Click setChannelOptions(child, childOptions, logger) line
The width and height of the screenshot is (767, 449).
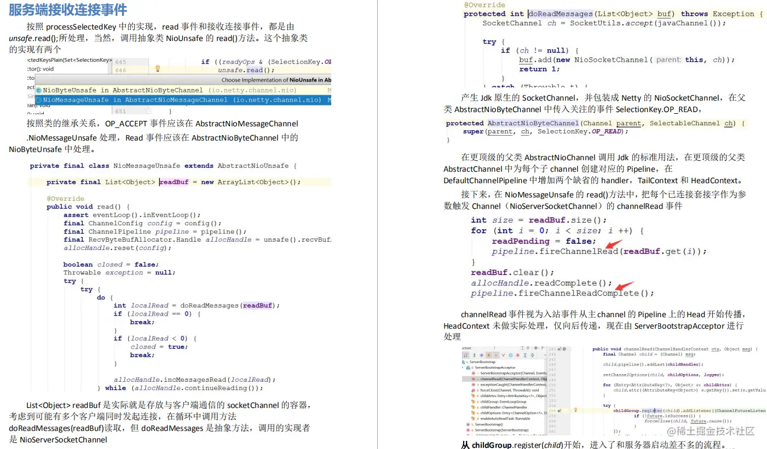tap(664, 375)
